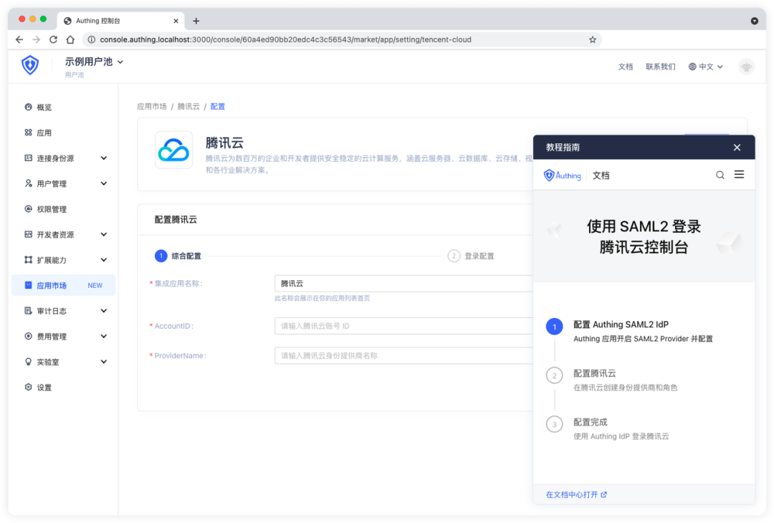774x523 pixels.
Task: Click the 应用市场 store icon
Action: click(x=28, y=285)
